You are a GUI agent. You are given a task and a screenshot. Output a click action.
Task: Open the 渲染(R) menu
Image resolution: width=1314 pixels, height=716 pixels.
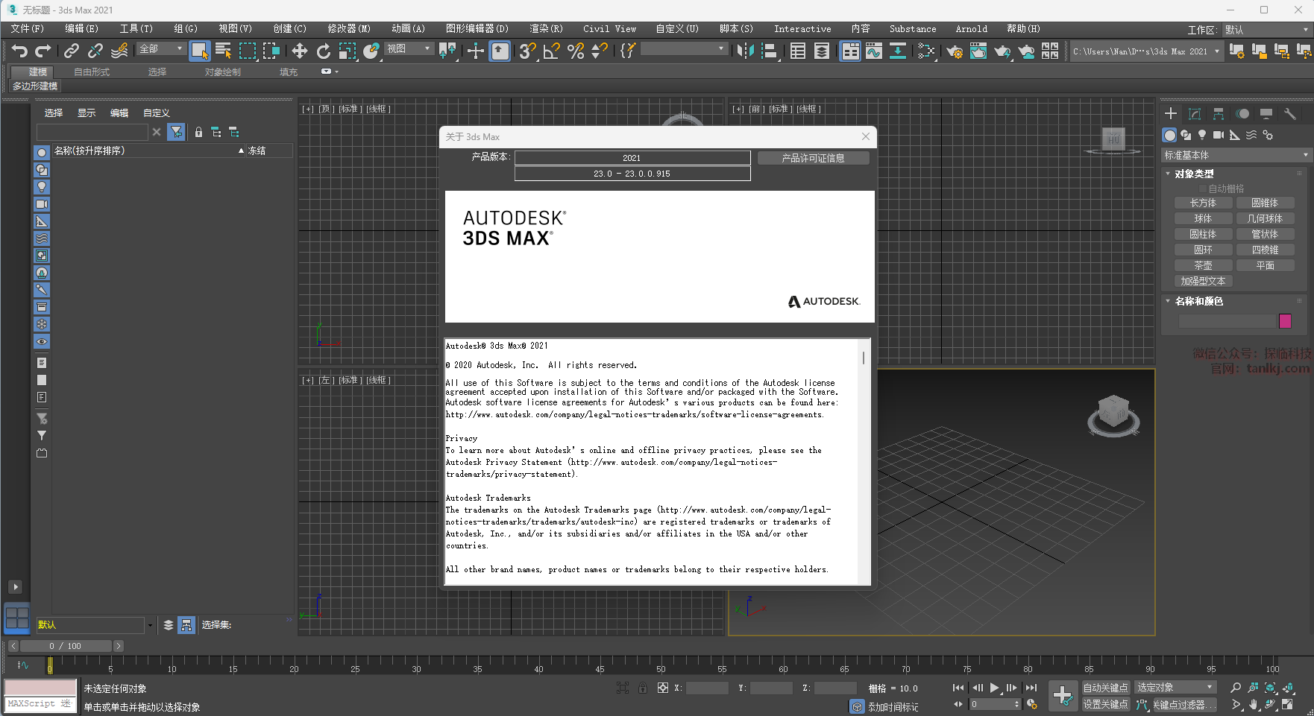click(546, 28)
